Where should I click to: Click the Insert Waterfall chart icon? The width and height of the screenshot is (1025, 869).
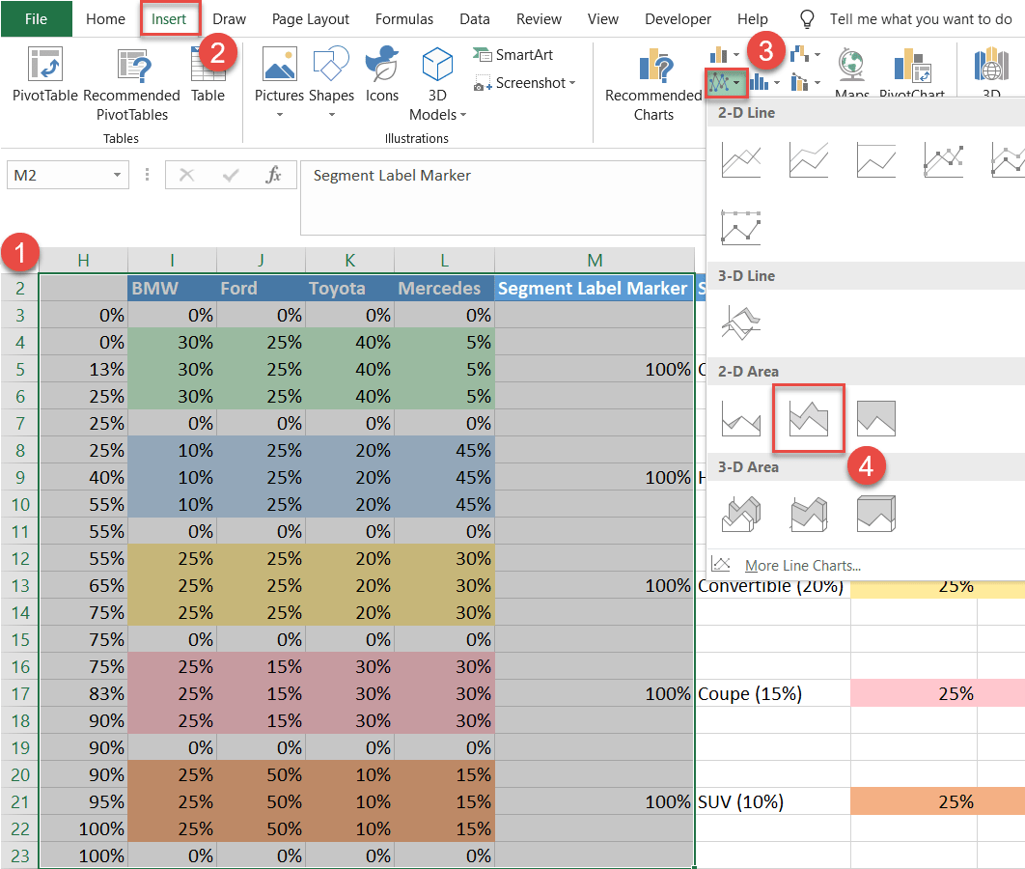coord(799,54)
